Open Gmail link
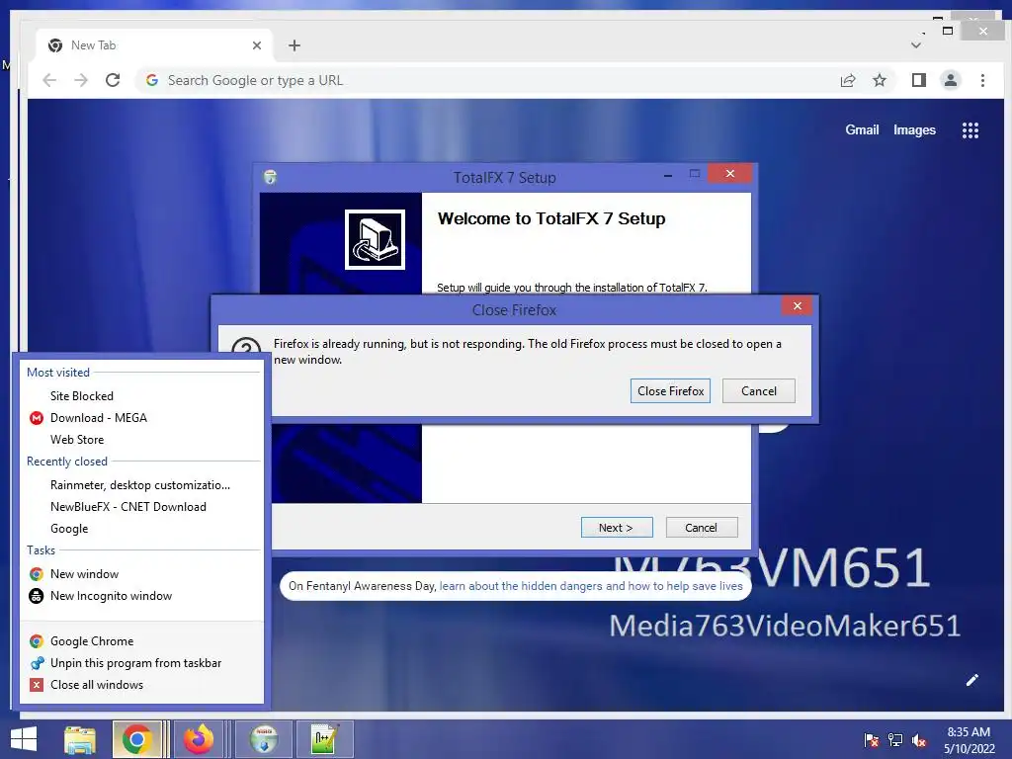The height and width of the screenshot is (759, 1012). pos(862,129)
